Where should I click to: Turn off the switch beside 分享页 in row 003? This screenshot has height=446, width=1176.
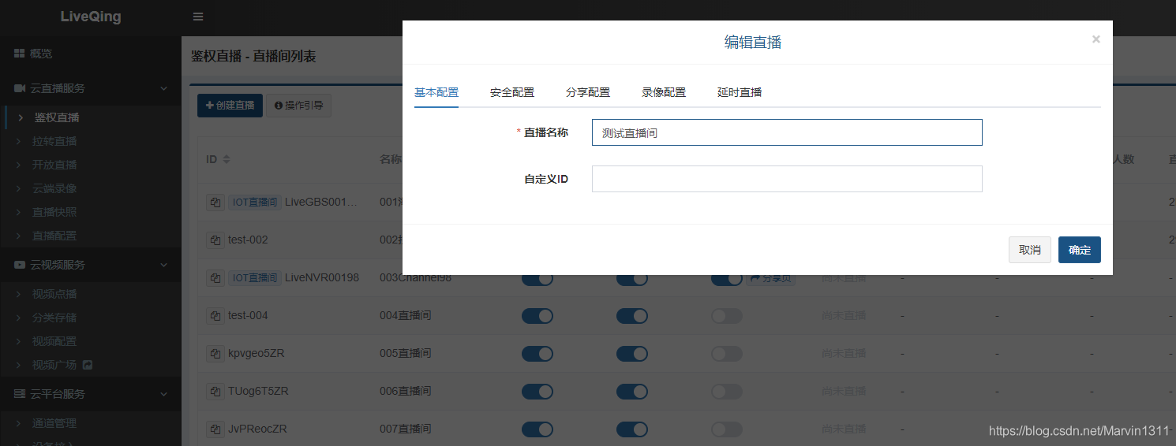point(727,278)
